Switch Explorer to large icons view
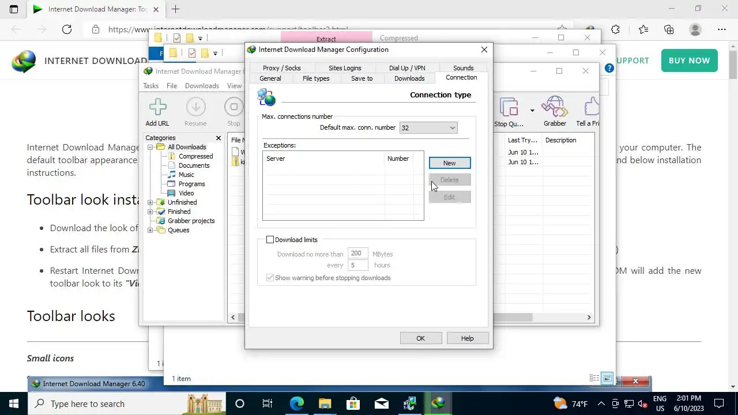The width and height of the screenshot is (738, 415). pos(607,379)
